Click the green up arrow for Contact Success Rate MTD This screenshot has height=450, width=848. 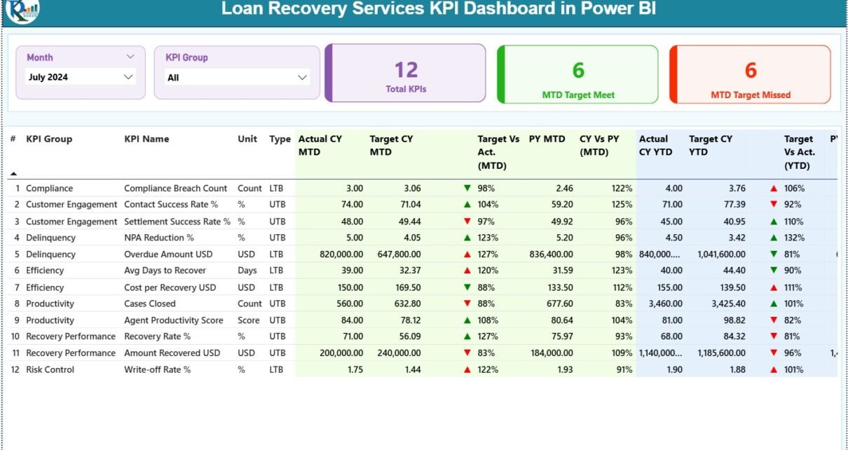(x=467, y=205)
